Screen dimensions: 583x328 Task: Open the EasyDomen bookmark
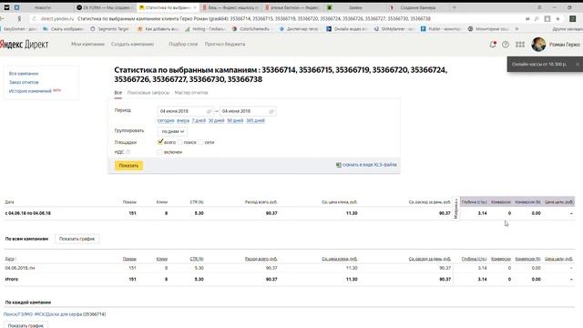coord(18,28)
